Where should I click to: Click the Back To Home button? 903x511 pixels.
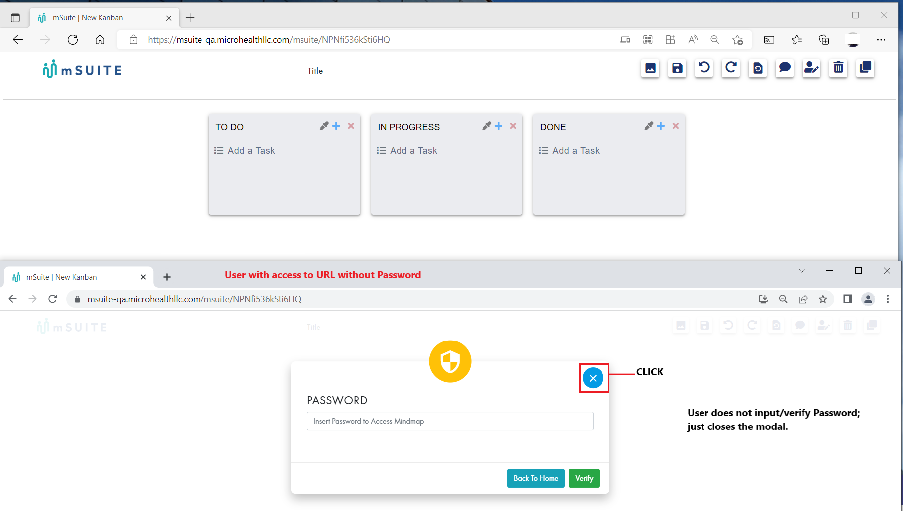pyautogui.click(x=535, y=478)
